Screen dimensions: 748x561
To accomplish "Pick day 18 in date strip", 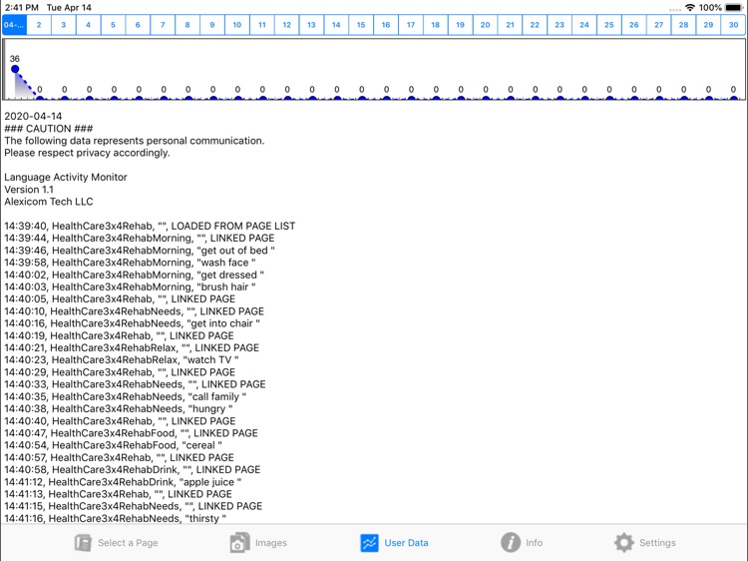I will pyautogui.click(x=436, y=25).
